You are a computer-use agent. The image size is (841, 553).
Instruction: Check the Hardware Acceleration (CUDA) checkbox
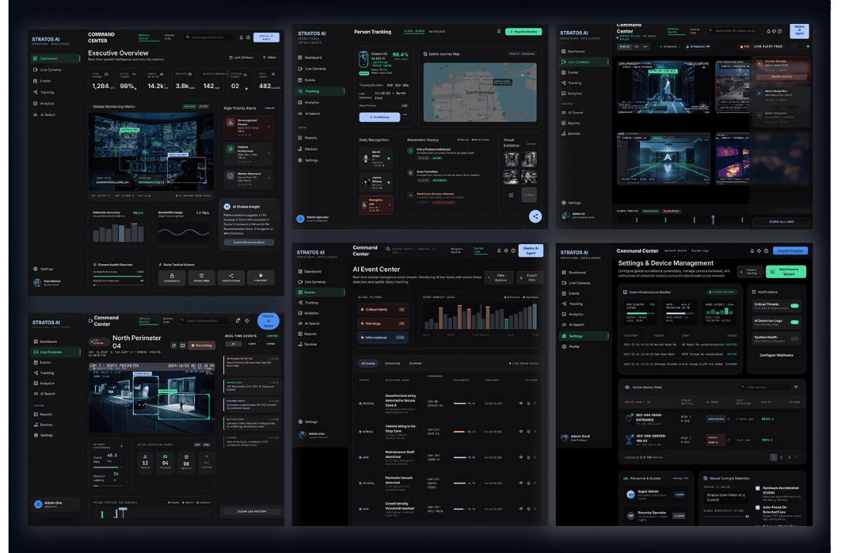click(758, 489)
